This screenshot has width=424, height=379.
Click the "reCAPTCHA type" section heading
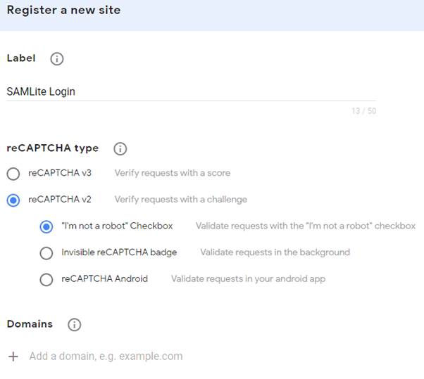[x=53, y=148]
